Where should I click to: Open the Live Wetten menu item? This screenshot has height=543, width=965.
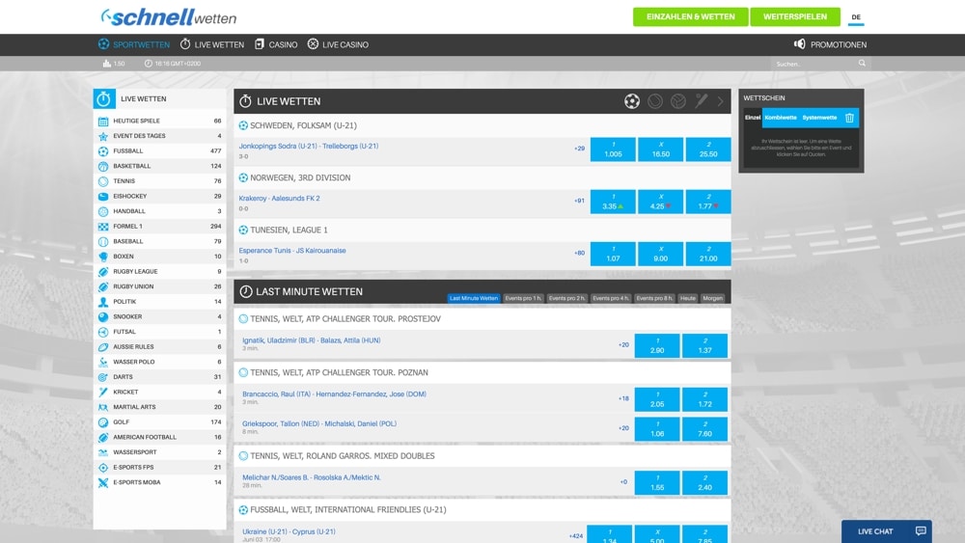(211, 44)
